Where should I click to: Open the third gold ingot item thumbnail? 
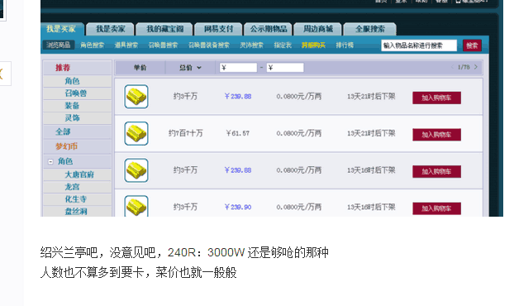136,170
